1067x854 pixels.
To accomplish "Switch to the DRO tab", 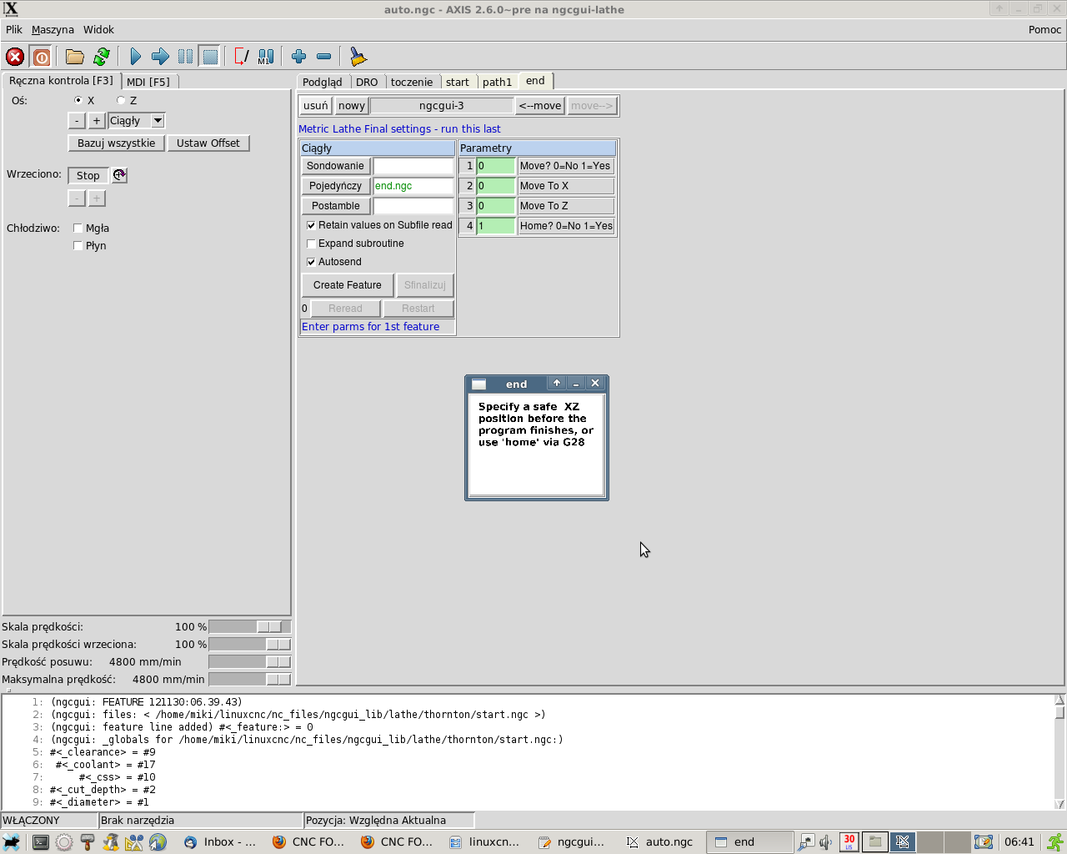I will (367, 82).
